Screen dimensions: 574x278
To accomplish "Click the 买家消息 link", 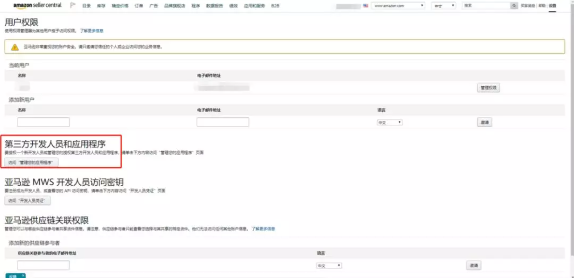I will (528, 6).
